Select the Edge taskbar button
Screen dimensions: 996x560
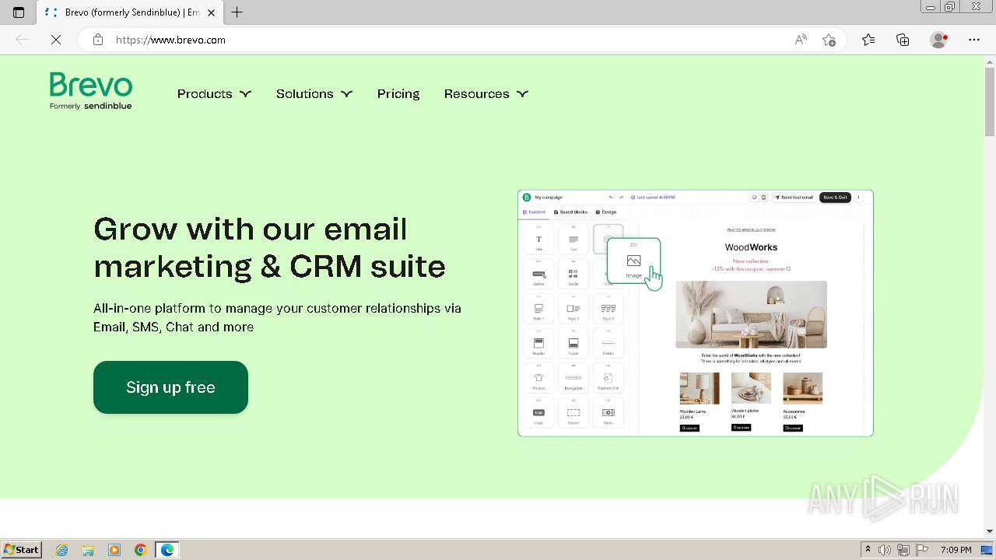point(167,550)
